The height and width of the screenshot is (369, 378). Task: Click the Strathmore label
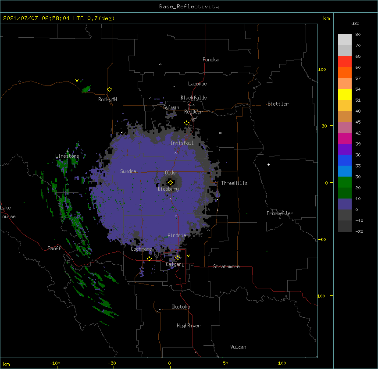pyautogui.click(x=226, y=266)
